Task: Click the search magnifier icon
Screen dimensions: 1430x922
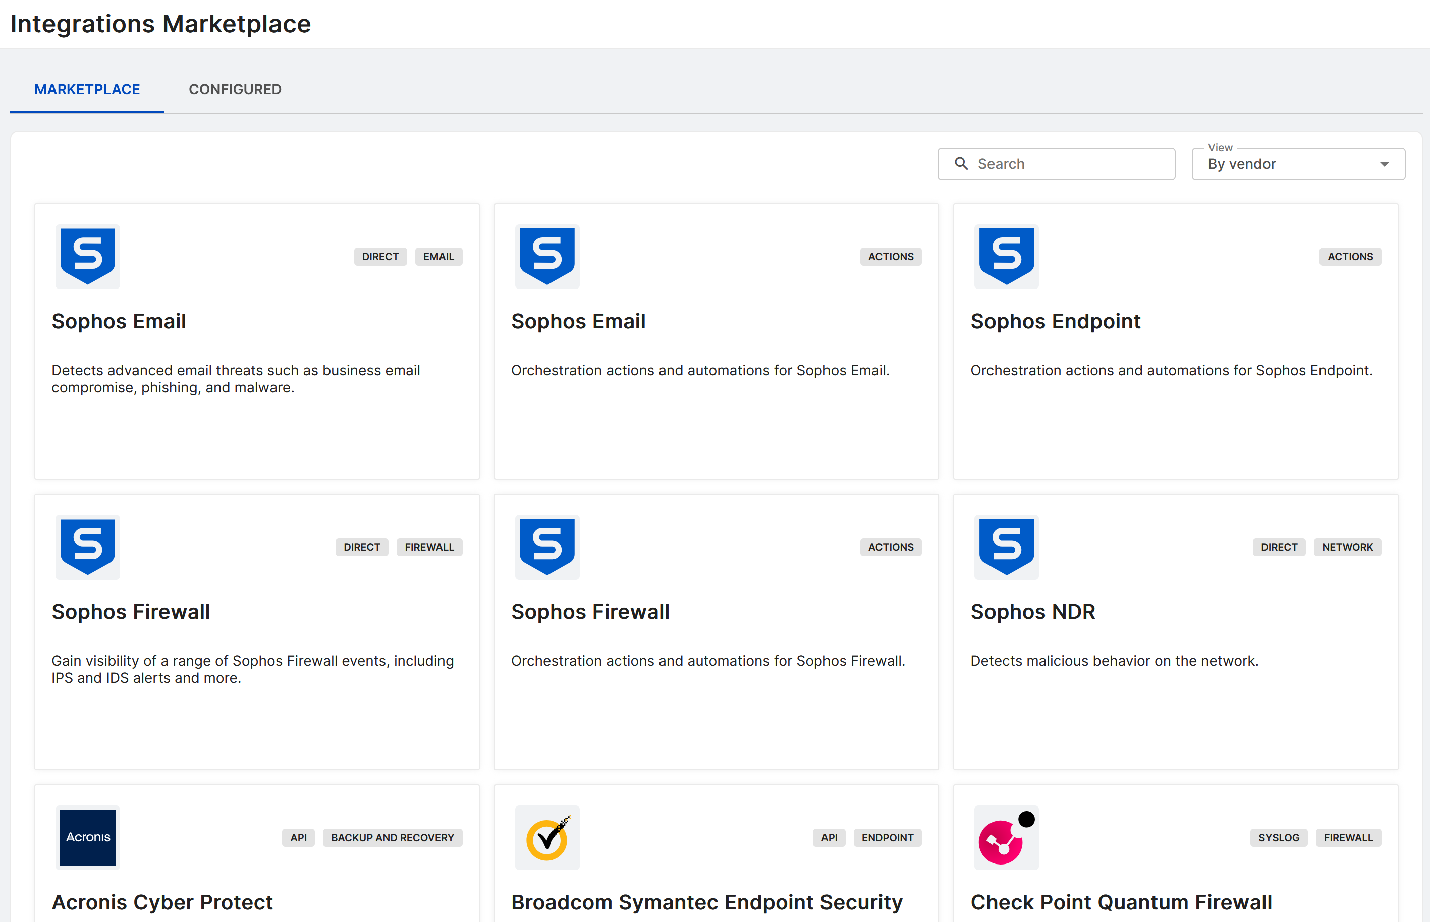Action: point(961,163)
